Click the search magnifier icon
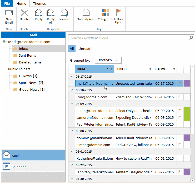The height and width of the screenshot is (183, 195). click(x=191, y=38)
